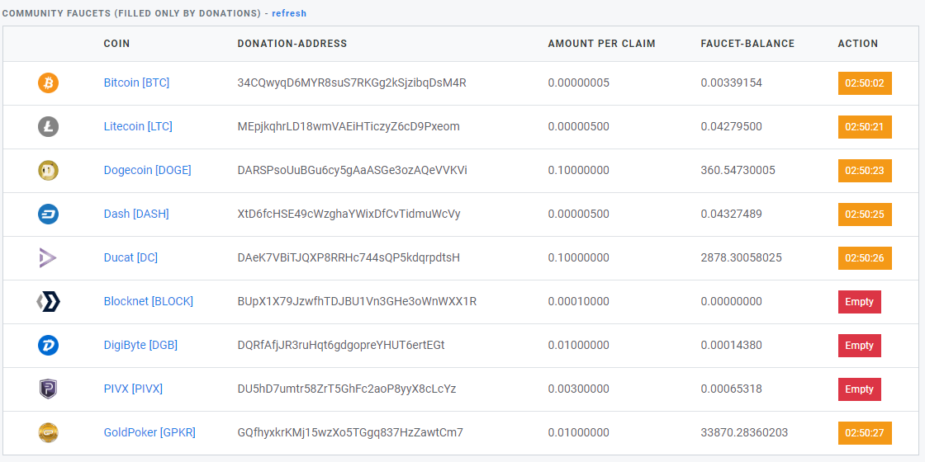Click Bitcoin faucet balance 0.00339154
This screenshot has width=925, height=462.
tap(732, 83)
